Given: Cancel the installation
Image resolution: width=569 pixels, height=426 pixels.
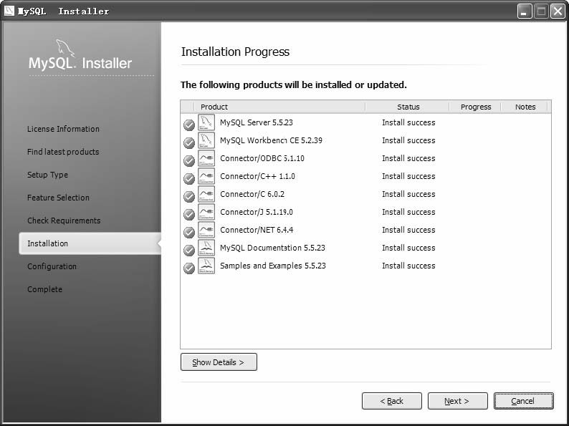Looking at the screenshot, I should 524,401.
